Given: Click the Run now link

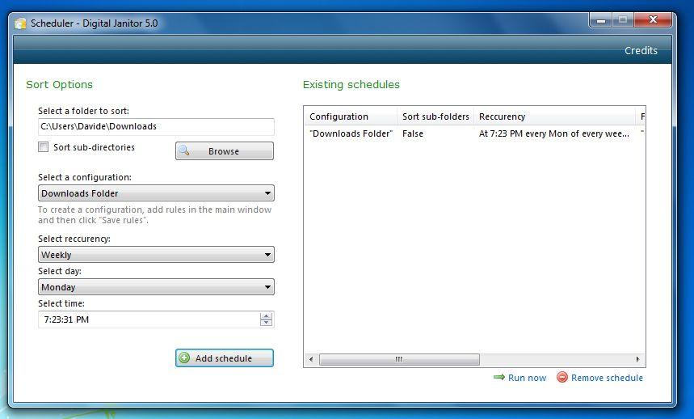Looking at the screenshot, I should click(x=527, y=378).
